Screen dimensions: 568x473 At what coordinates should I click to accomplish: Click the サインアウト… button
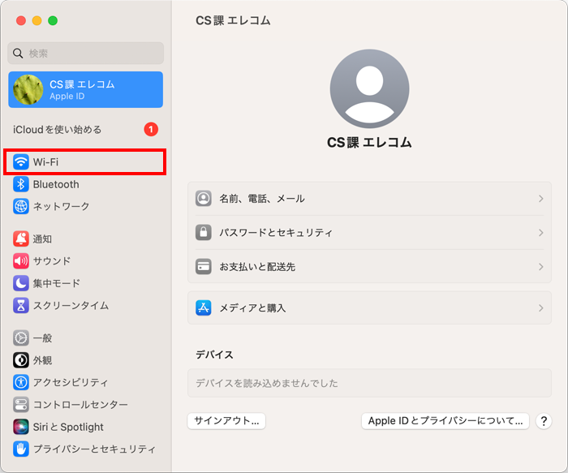point(226,421)
